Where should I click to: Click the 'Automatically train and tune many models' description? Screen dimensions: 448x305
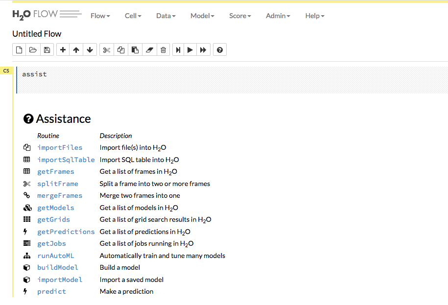click(162, 256)
